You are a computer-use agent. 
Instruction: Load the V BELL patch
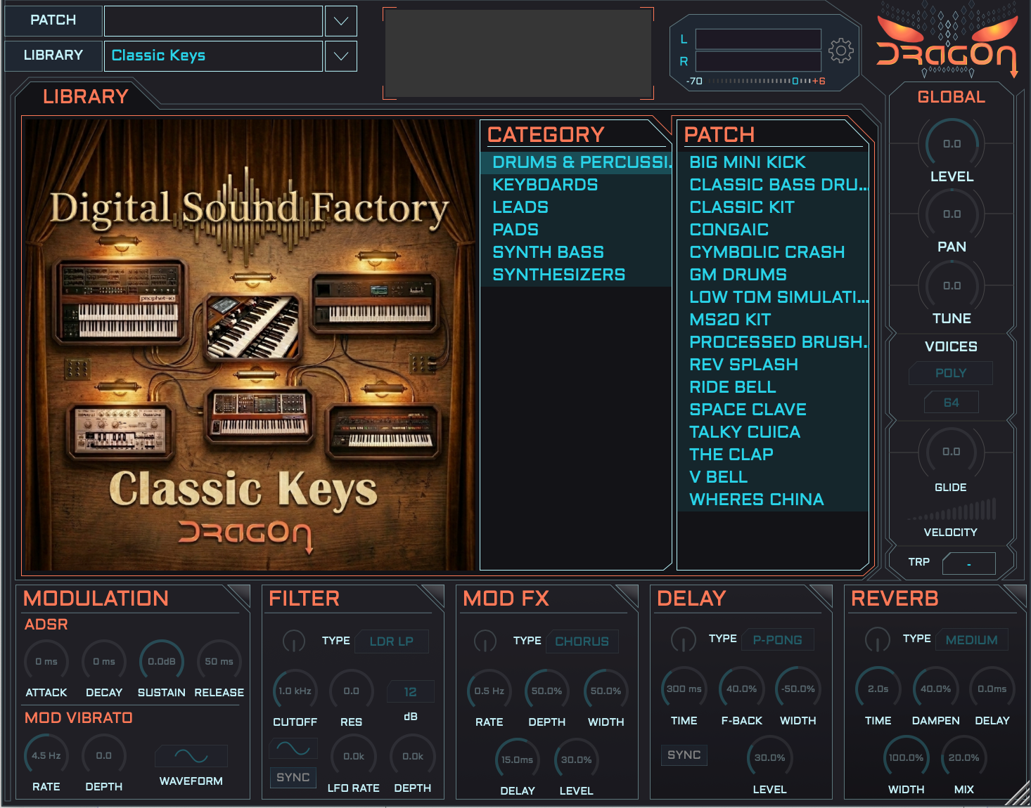[773, 477]
